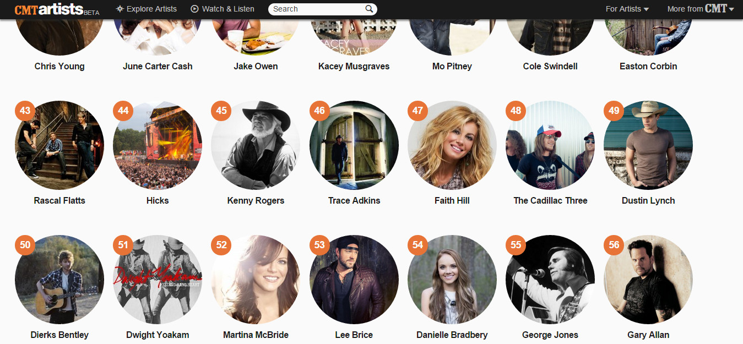Viewport: 743px width, 344px height.
Task: Click the orange 56 rank badge
Action: click(614, 245)
